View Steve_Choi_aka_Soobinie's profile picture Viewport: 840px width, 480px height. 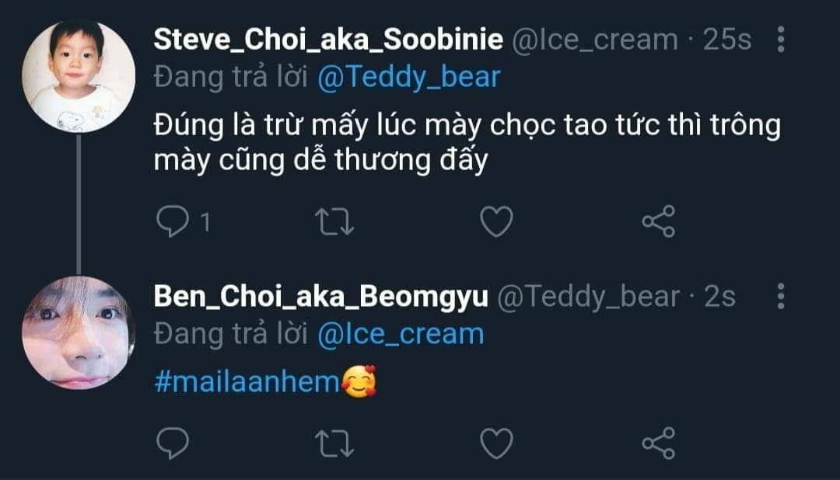(x=79, y=76)
